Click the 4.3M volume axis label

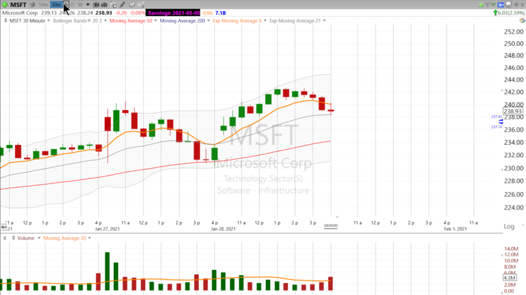509,278
